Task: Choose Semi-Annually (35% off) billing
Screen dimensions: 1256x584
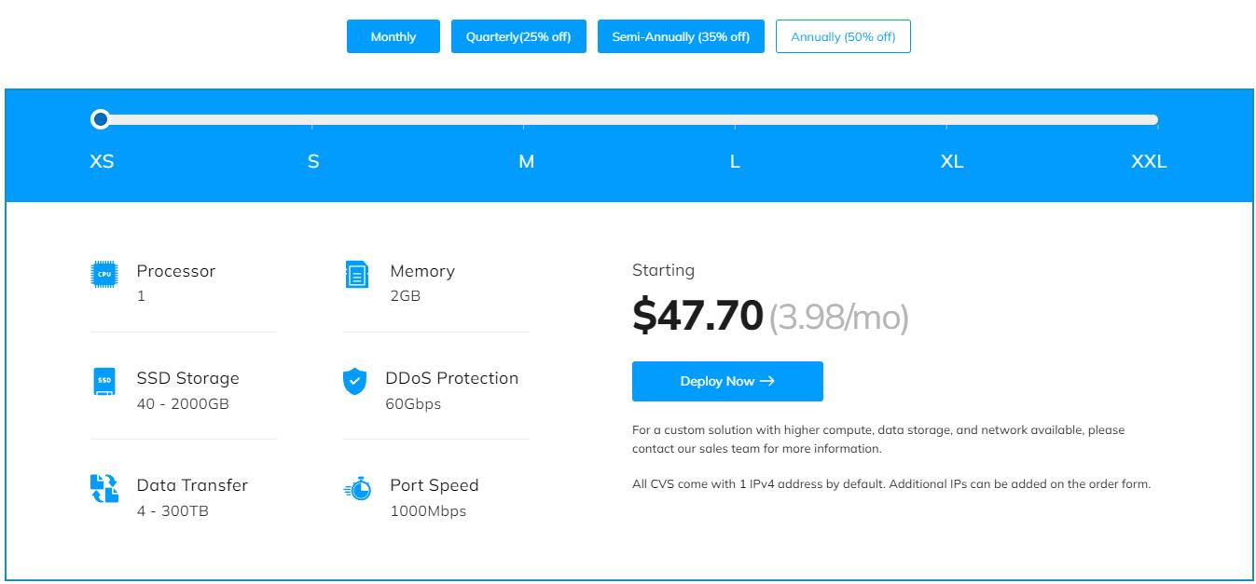Action: (681, 37)
